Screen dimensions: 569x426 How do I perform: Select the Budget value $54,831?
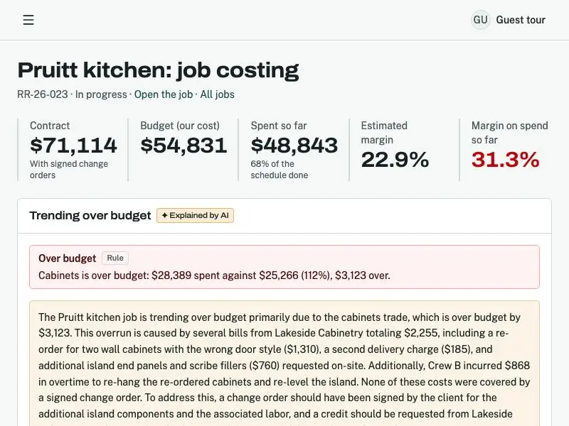tap(184, 146)
